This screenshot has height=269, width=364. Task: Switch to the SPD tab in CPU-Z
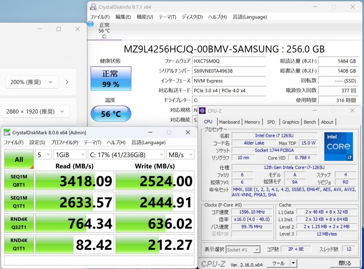pyautogui.click(x=271, y=122)
